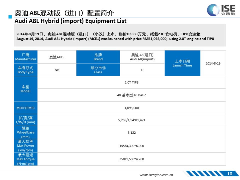The image size is (240, 180).
Task: Select the Model header cell
Action: tap(26, 89)
